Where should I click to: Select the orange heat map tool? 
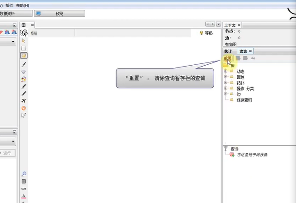[24, 108]
